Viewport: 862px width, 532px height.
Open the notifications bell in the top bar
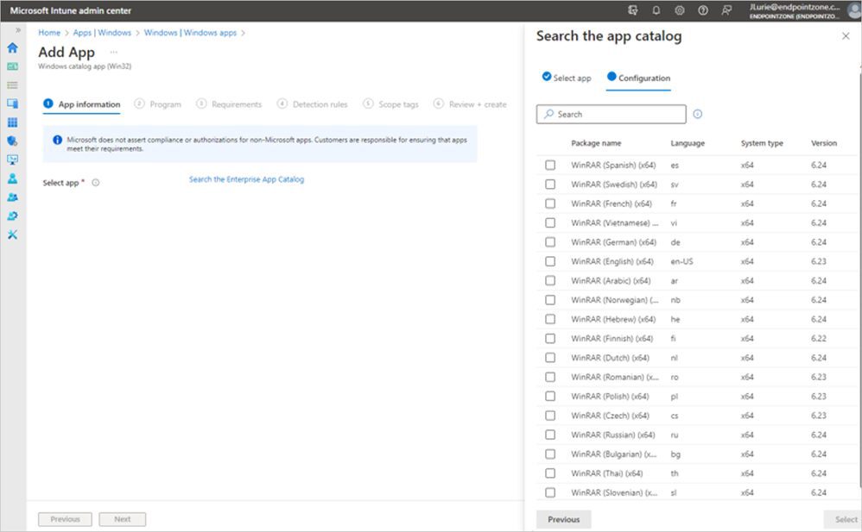pyautogui.click(x=656, y=10)
